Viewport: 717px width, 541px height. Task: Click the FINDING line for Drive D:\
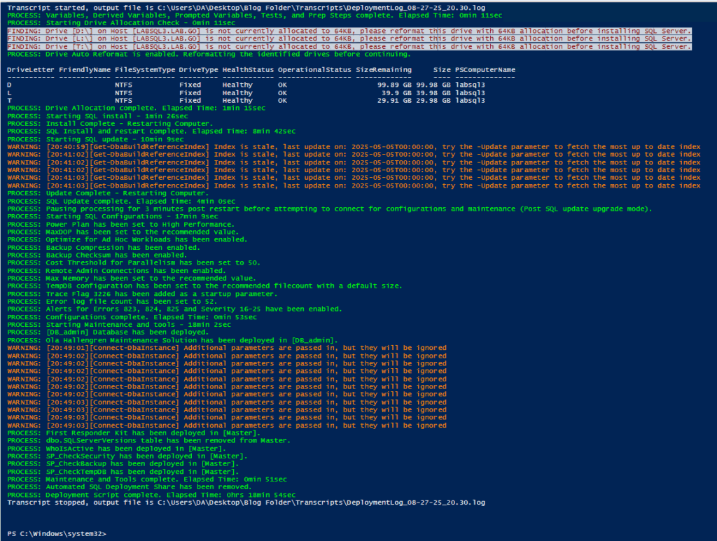click(x=280, y=30)
